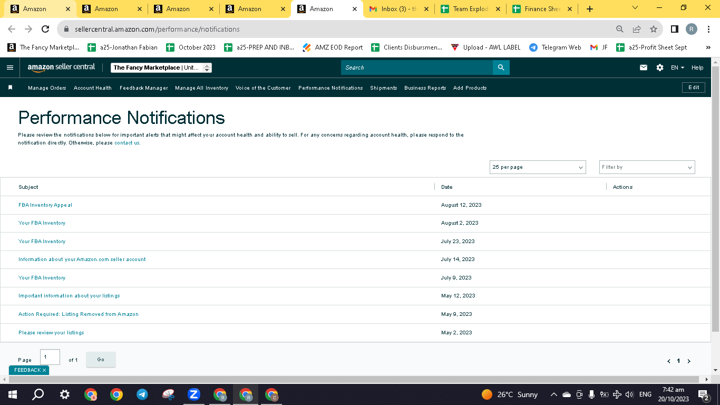Screen dimensions: 720x405
Task: Open Action Required: Listing Removed from Amazon
Action: point(79,314)
